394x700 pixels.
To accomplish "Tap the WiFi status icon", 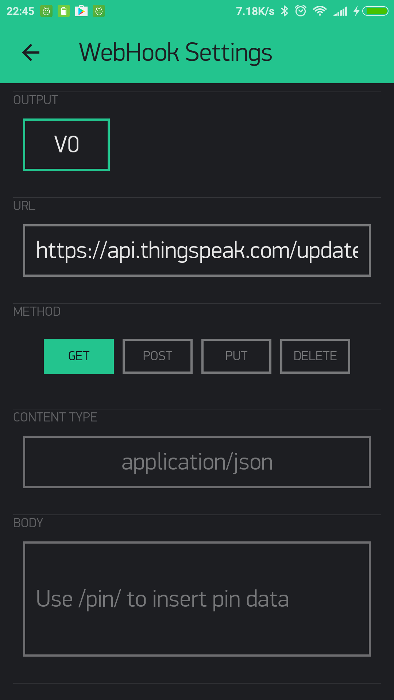I will pyautogui.click(x=320, y=11).
